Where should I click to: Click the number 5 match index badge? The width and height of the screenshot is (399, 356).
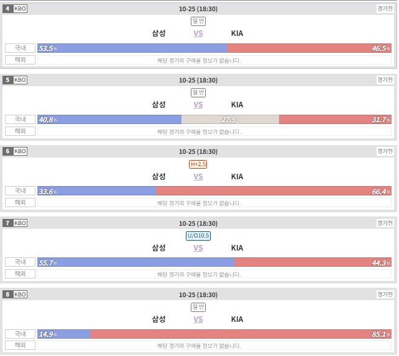click(x=7, y=80)
